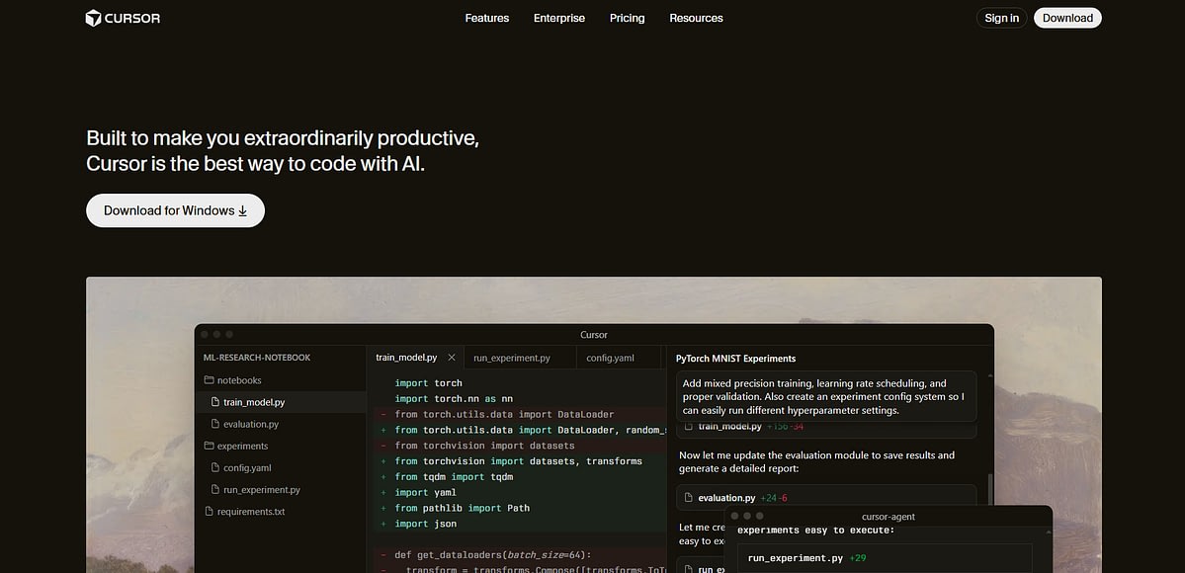
Task: Close the train_model.py tab
Action: click(x=451, y=357)
